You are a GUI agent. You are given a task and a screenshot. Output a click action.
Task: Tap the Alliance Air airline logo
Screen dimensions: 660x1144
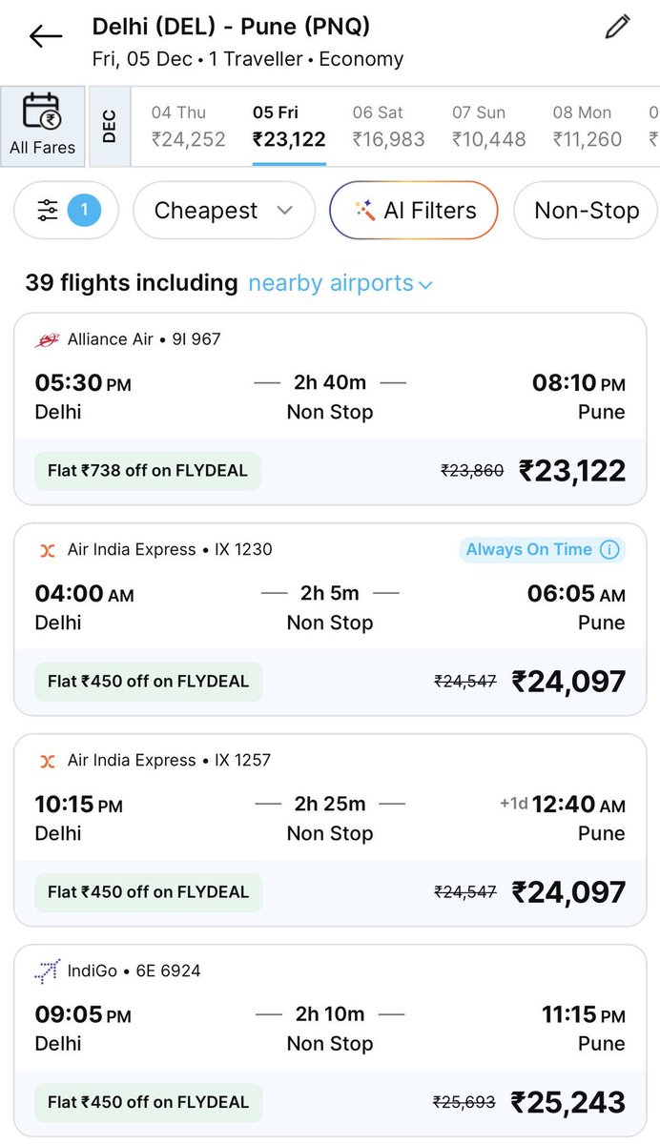click(48, 339)
